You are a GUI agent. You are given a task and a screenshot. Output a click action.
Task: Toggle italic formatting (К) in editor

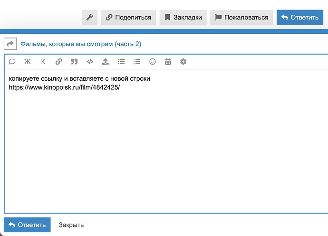pos(43,62)
